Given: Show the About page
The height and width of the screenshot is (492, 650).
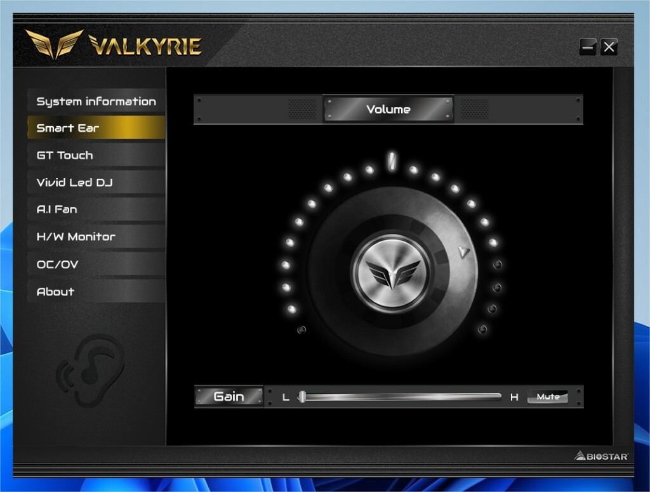Looking at the screenshot, I should click(96, 291).
